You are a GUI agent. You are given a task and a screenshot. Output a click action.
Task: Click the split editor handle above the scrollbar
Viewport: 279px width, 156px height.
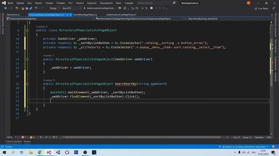click(x=271, y=22)
